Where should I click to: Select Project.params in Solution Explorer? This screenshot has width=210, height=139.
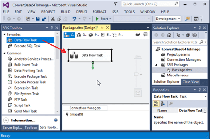coord(178,54)
